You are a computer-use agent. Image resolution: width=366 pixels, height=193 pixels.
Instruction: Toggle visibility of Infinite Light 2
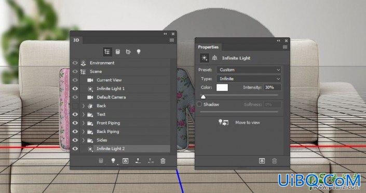pyautogui.click(x=75, y=149)
